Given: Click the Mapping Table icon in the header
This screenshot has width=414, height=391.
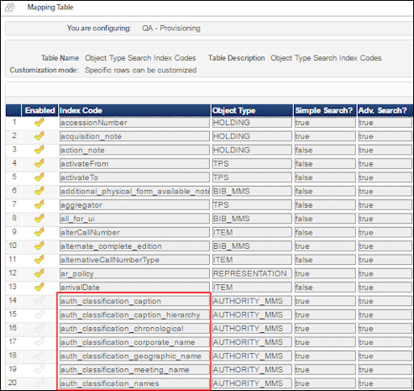Looking at the screenshot, I should coord(10,8).
